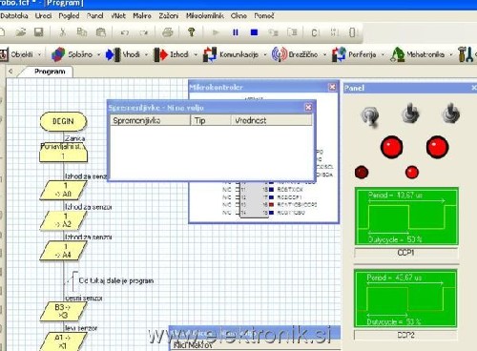Click the large red LED on the left

[x=391, y=147]
